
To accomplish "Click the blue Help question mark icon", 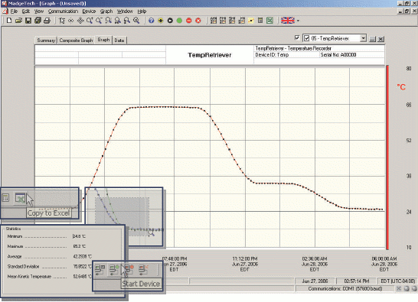I will (x=151, y=21).
